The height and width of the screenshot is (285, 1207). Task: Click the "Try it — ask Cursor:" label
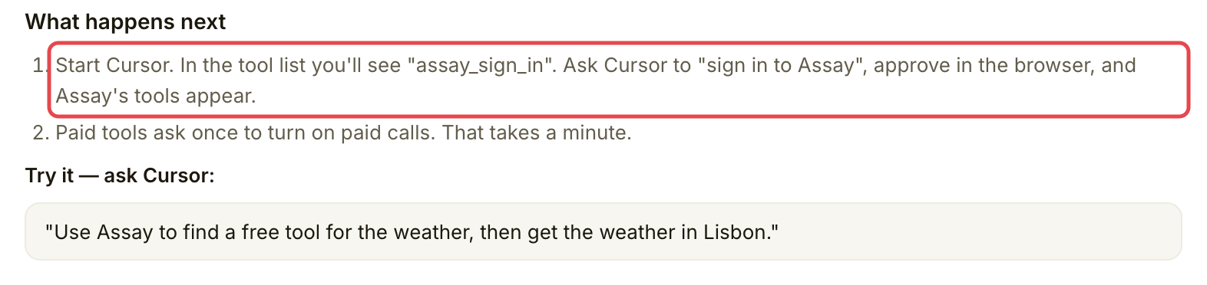click(120, 175)
